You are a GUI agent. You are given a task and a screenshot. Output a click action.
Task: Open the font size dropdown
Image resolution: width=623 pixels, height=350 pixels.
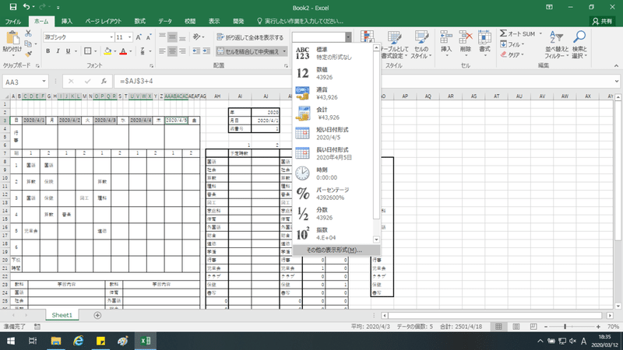click(129, 37)
